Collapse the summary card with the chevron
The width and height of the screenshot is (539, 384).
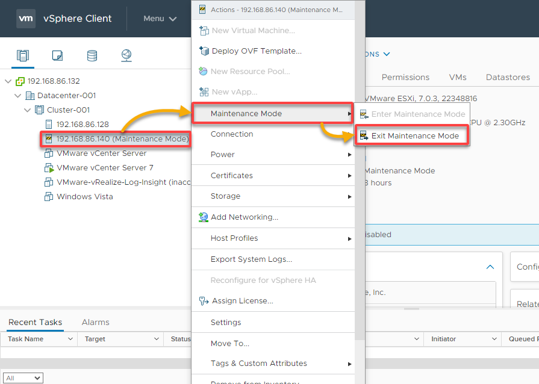pos(490,267)
